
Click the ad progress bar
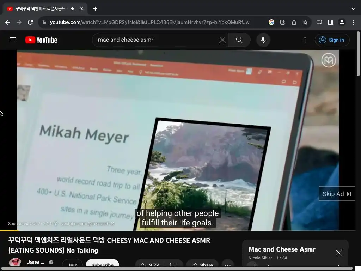coord(178,230)
